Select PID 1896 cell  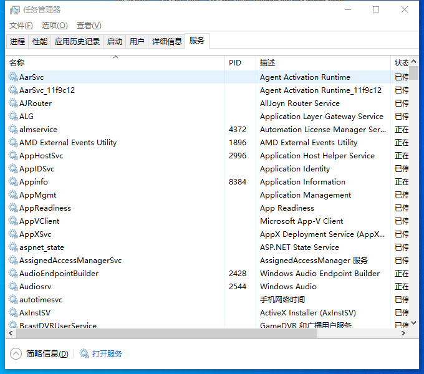coord(238,142)
